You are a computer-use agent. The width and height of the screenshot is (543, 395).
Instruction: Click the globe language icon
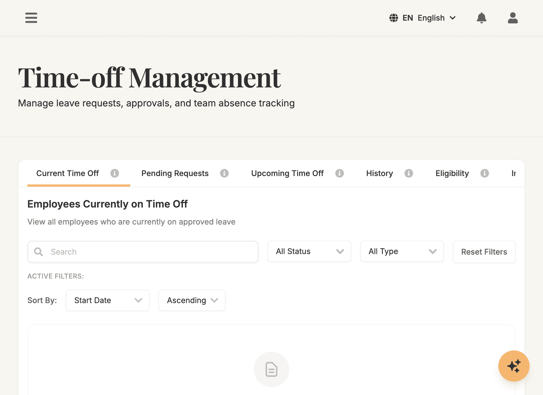[393, 18]
